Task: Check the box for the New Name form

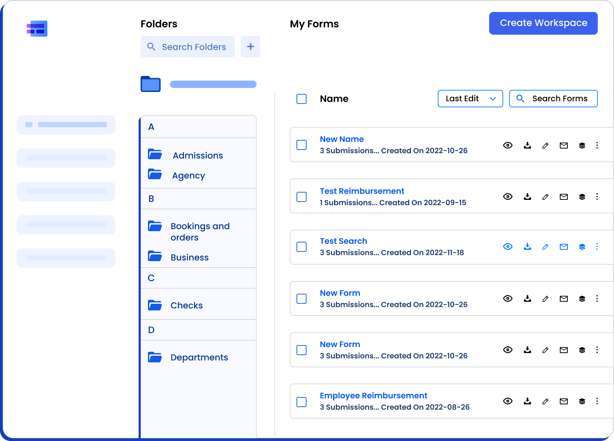Action: pyautogui.click(x=302, y=145)
